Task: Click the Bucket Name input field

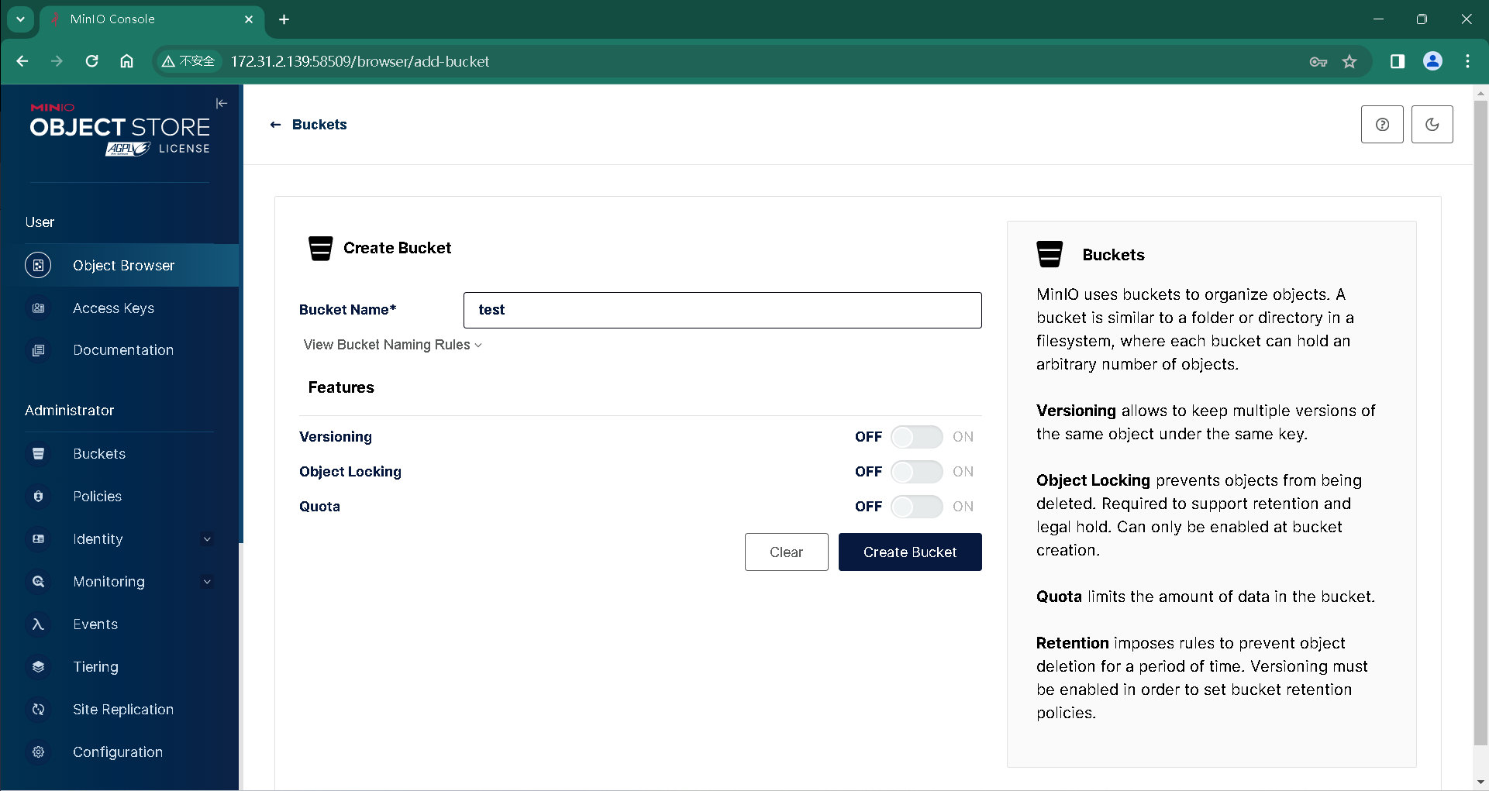Action: pyautogui.click(x=722, y=310)
